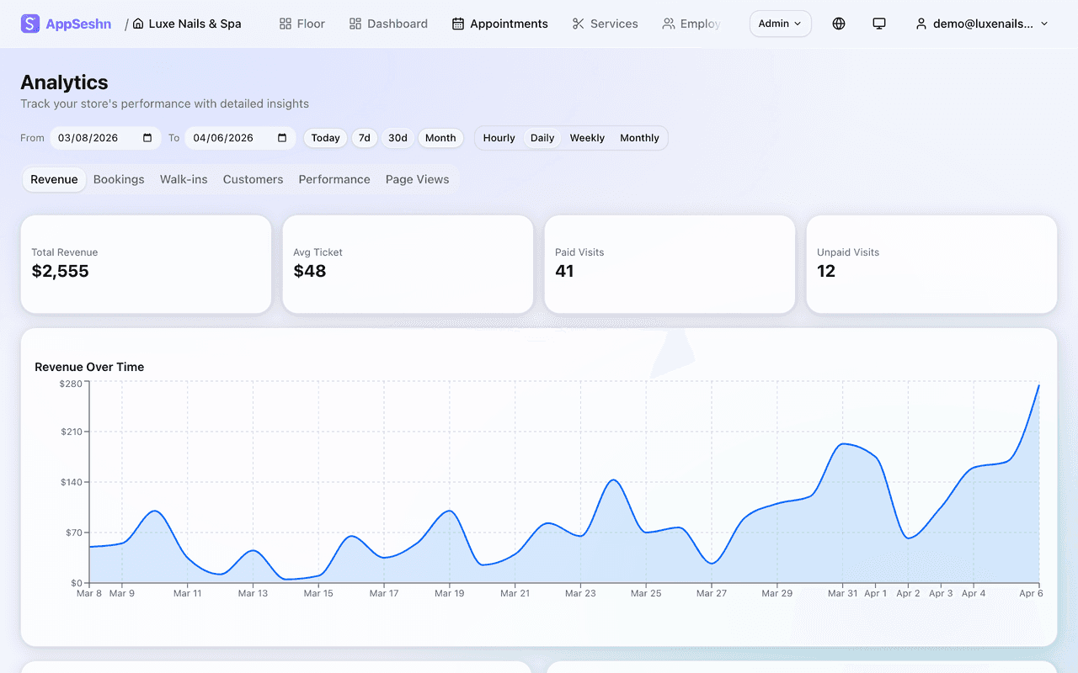Click the Total Revenue $2,555 value

[x=60, y=271]
